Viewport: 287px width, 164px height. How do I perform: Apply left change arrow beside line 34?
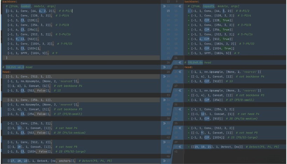(x=164, y=100)
